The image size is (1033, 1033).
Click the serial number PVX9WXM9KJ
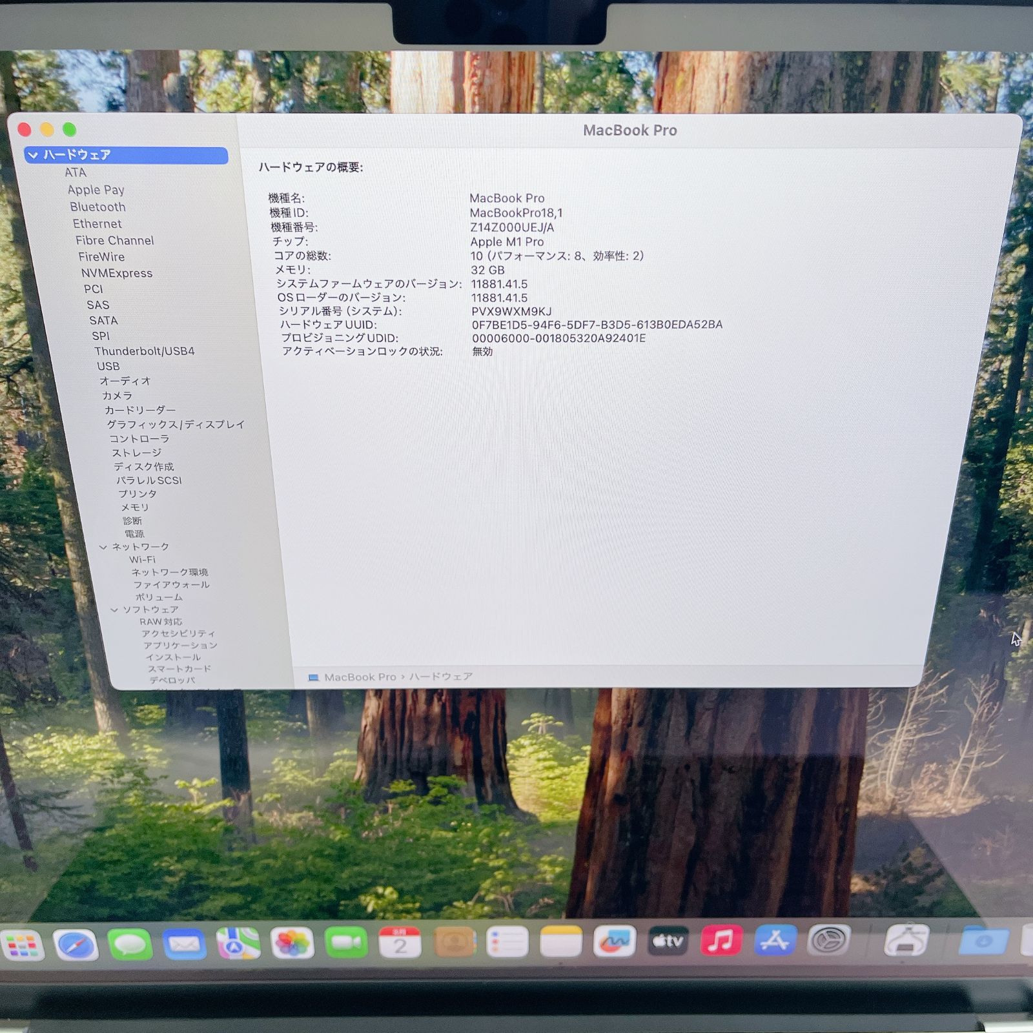tap(511, 311)
